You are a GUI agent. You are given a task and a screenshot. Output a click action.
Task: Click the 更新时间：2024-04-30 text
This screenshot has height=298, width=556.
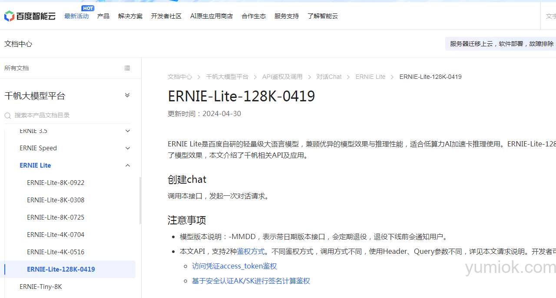click(204, 113)
